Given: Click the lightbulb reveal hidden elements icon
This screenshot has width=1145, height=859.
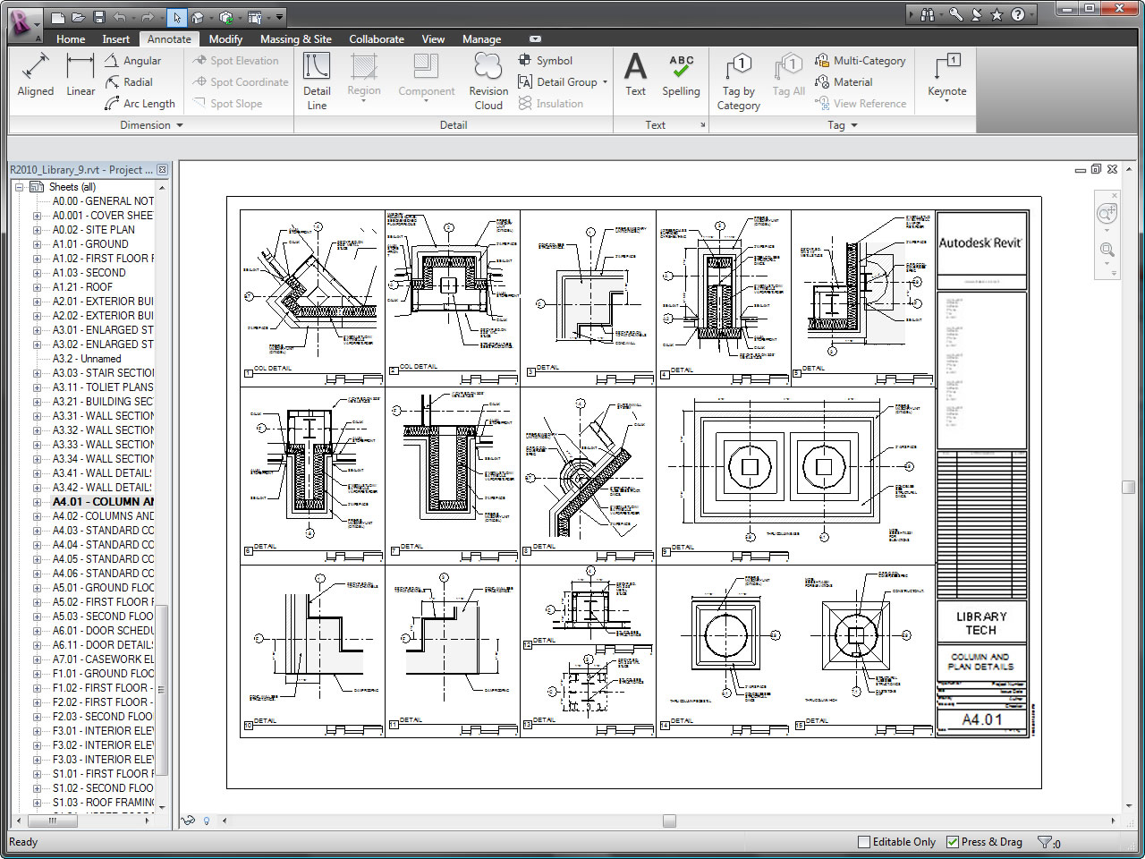Looking at the screenshot, I should (x=207, y=821).
